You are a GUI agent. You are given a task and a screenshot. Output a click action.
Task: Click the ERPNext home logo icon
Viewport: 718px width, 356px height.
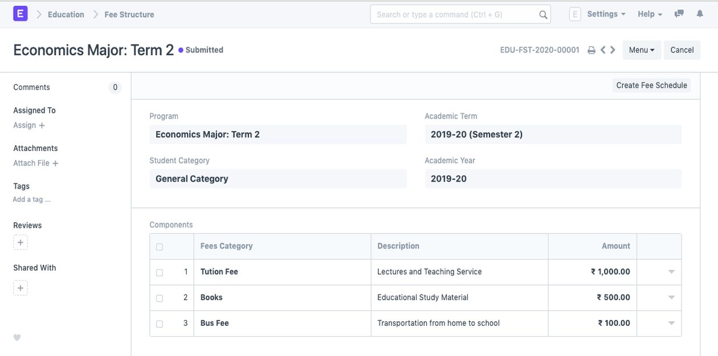click(20, 14)
